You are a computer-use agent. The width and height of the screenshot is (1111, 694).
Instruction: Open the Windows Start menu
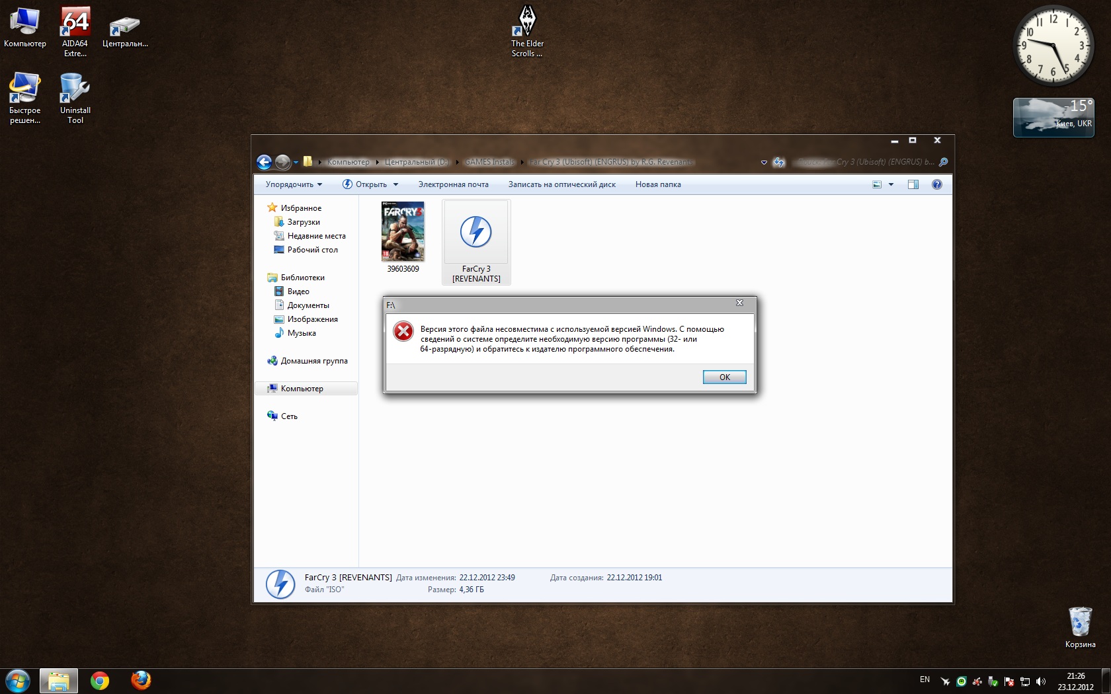click(18, 681)
